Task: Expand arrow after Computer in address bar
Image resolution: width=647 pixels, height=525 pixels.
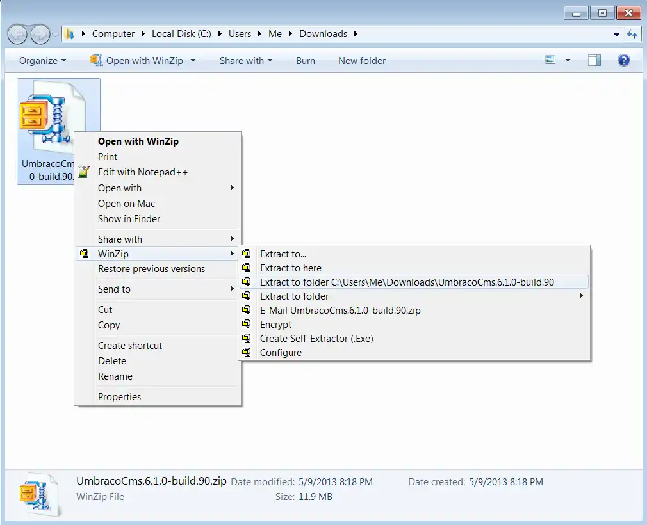Action: (x=143, y=34)
